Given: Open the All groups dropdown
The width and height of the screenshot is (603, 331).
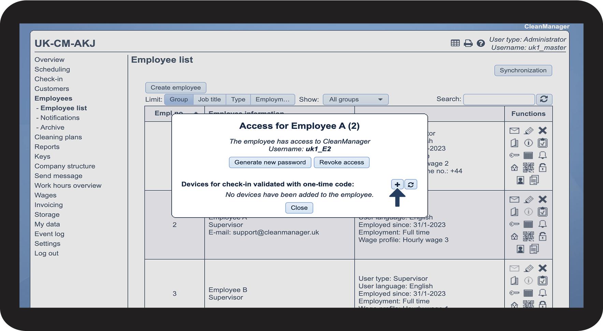Looking at the screenshot, I should pyautogui.click(x=356, y=100).
